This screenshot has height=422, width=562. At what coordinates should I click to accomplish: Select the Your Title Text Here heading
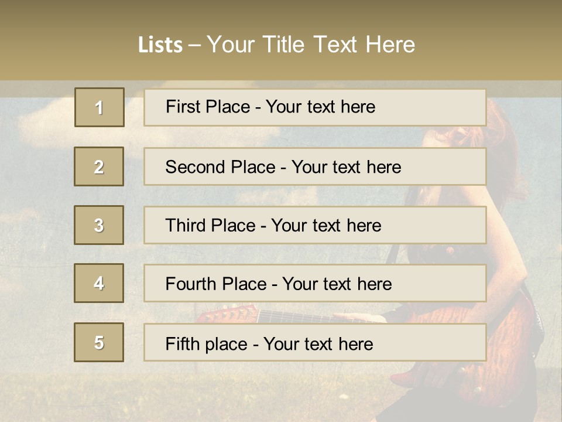[x=311, y=45]
